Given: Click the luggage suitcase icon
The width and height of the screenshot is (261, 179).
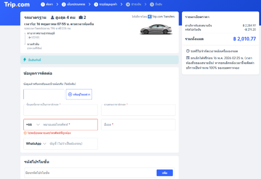Looking at the screenshot, I should coord(81,17).
